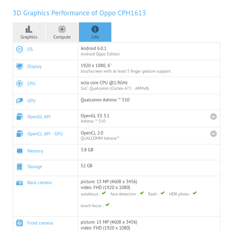Expand the OpenCL 2.0 details
Screen dimensions: 231x231
tap(213, 134)
